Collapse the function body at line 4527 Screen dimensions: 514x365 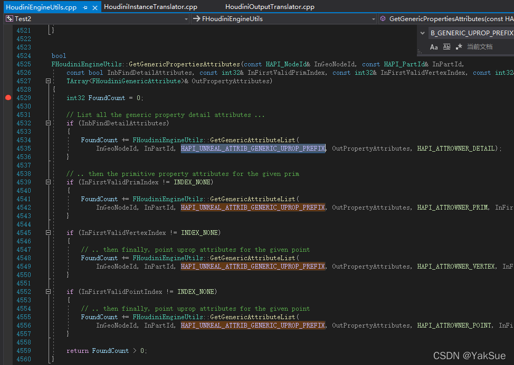pyautogui.click(x=48, y=81)
